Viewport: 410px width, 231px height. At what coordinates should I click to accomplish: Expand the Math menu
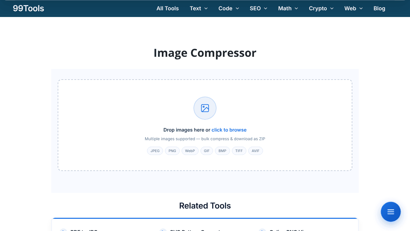pyautogui.click(x=288, y=8)
